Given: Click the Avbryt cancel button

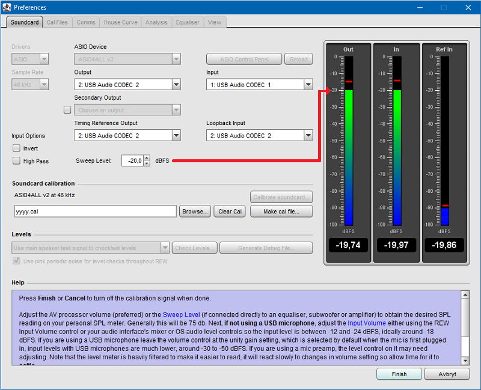Looking at the screenshot, I should [447, 374].
